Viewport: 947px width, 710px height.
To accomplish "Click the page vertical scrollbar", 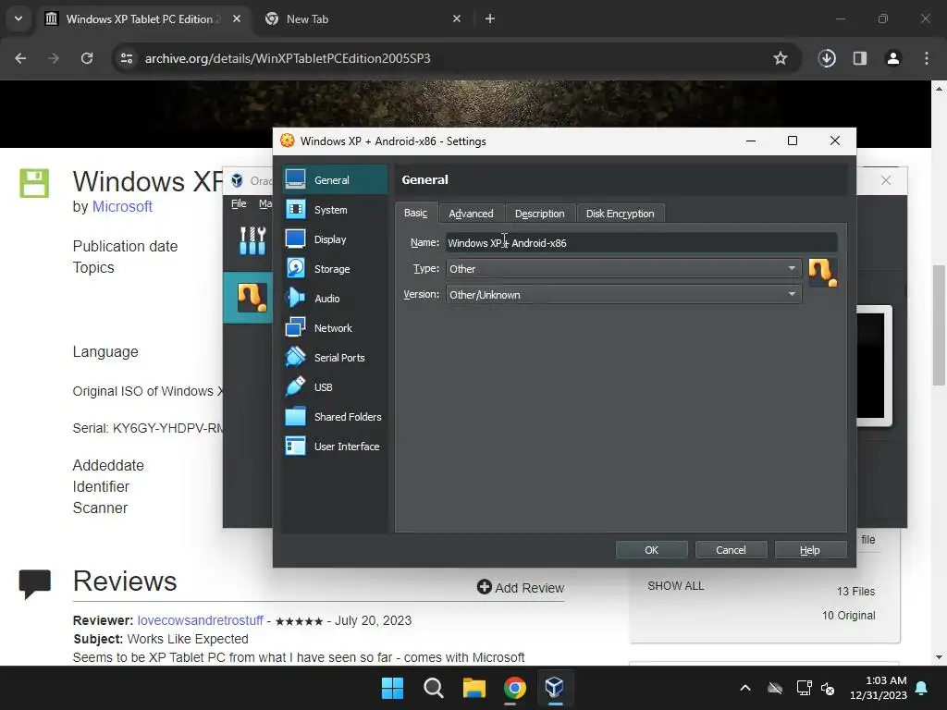I will (x=938, y=324).
